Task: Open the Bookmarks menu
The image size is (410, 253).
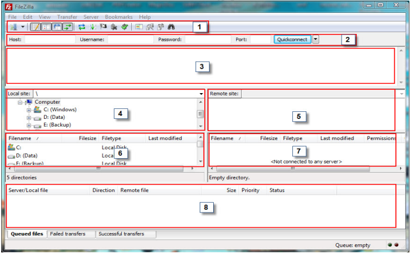Action: 119,17
